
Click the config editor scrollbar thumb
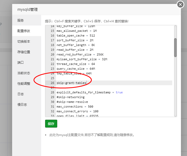(175, 48)
